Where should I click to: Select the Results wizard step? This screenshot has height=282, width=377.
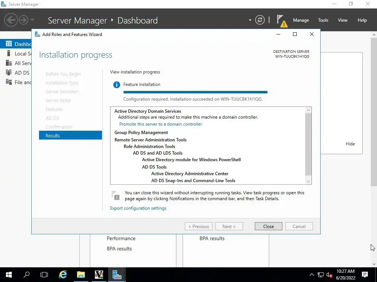(x=70, y=135)
